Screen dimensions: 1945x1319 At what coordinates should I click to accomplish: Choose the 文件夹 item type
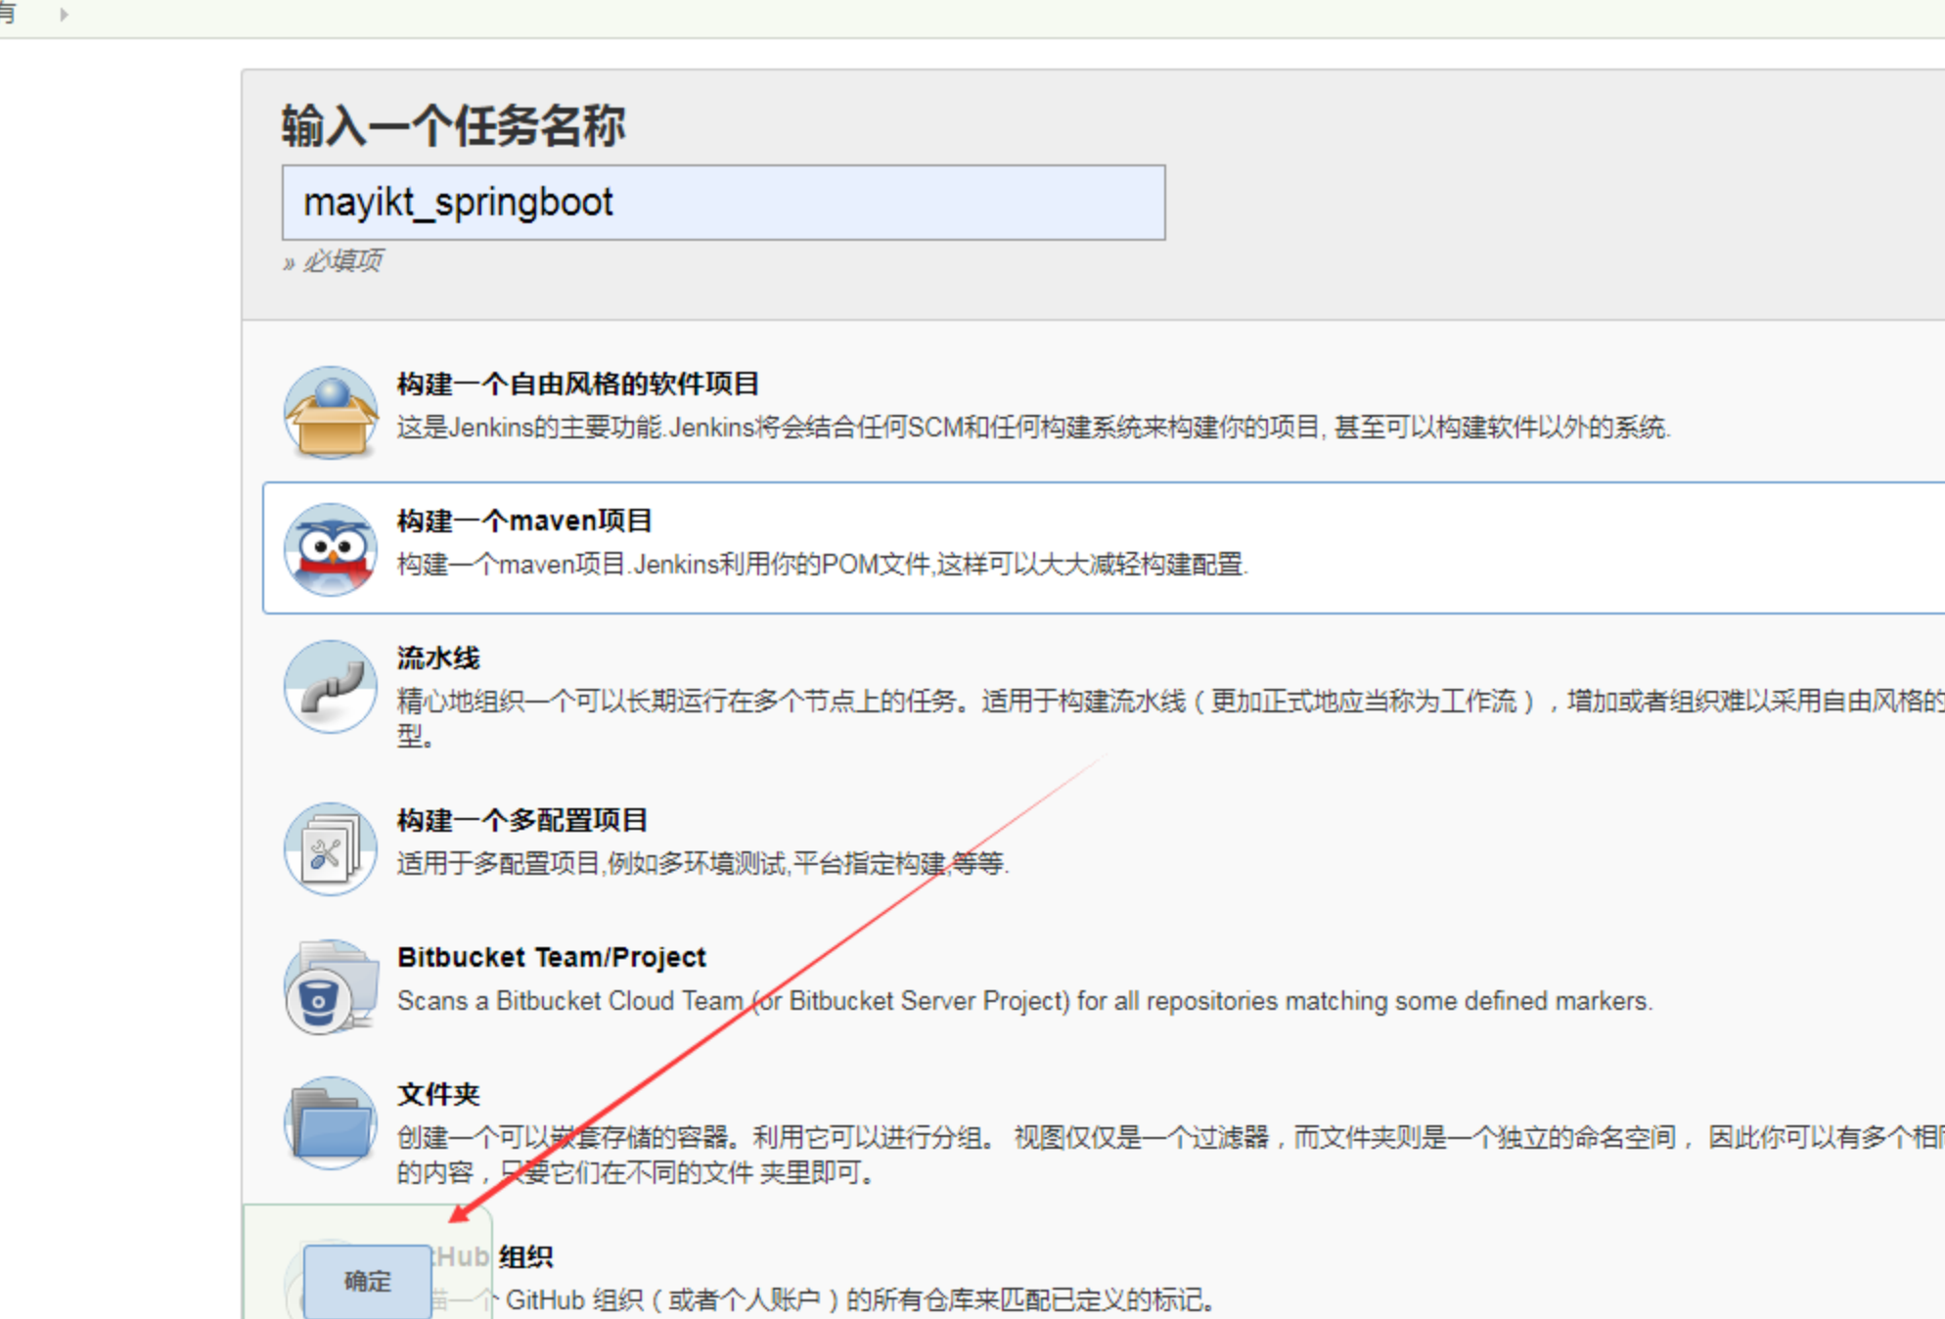(438, 1094)
